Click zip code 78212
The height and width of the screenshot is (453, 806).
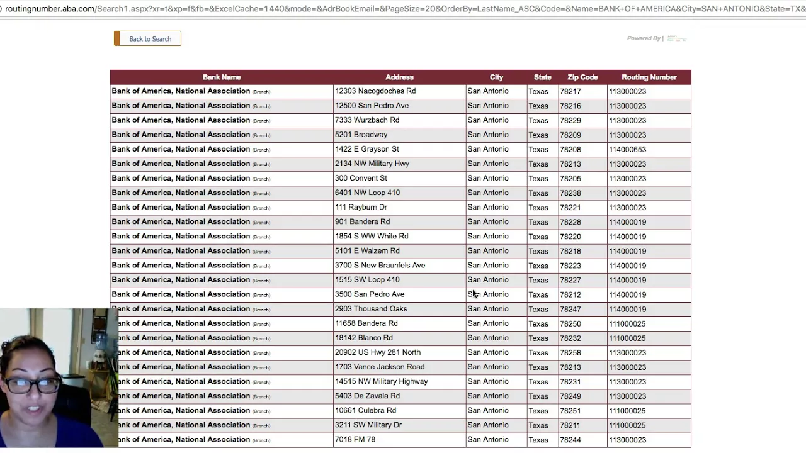point(570,294)
